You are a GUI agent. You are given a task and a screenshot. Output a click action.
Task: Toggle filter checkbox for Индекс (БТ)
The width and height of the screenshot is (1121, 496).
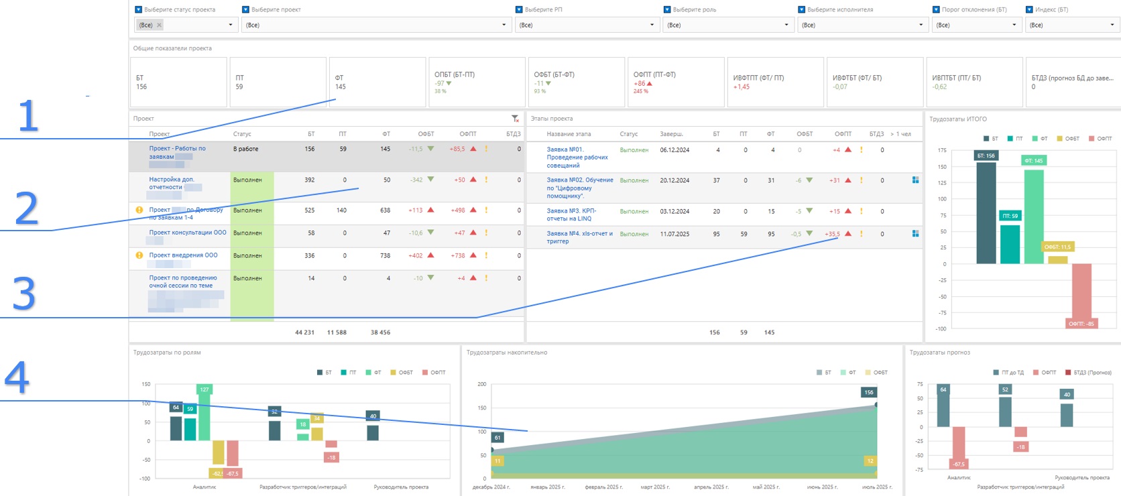point(1029,9)
